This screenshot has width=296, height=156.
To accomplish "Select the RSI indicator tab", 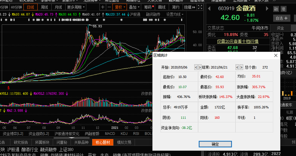I will 136,134.
